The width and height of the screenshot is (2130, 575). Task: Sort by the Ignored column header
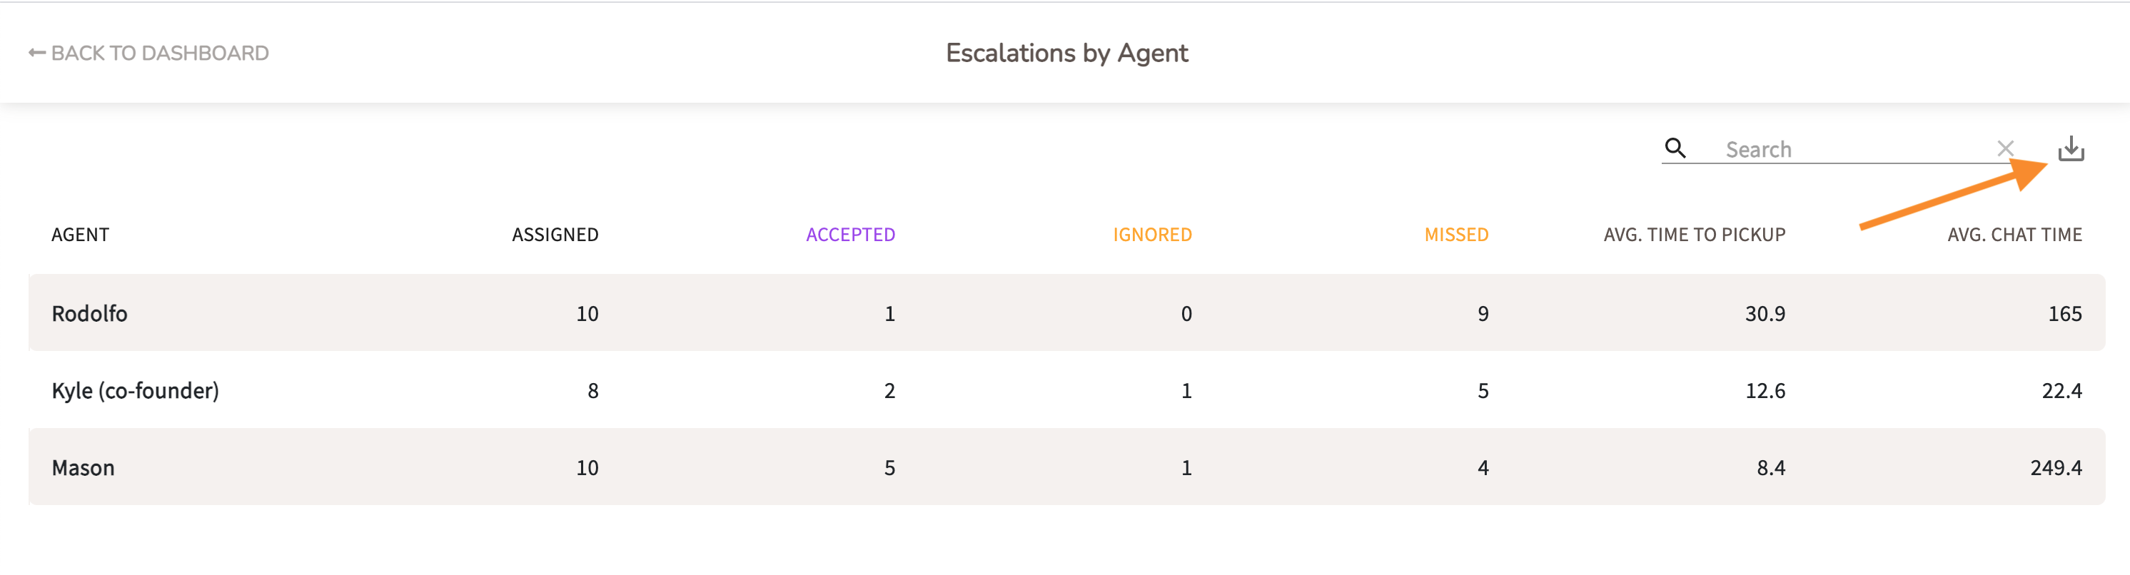[x=1152, y=235]
